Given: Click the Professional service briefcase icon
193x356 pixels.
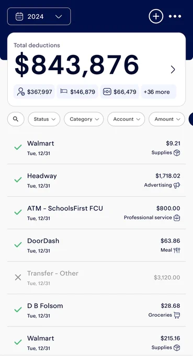Looking at the screenshot, I should pos(177,218).
